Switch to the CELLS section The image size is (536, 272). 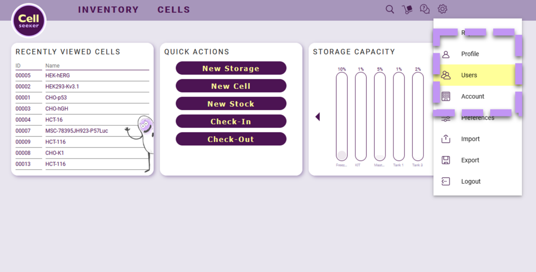pos(174,9)
